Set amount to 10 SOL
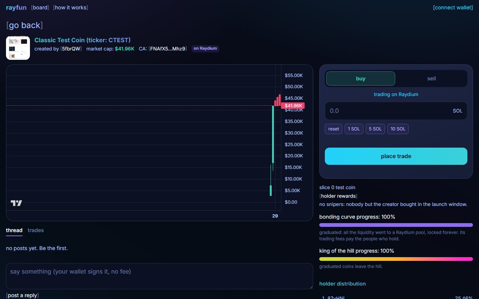The width and height of the screenshot is (479, 299). click(398, 129)
